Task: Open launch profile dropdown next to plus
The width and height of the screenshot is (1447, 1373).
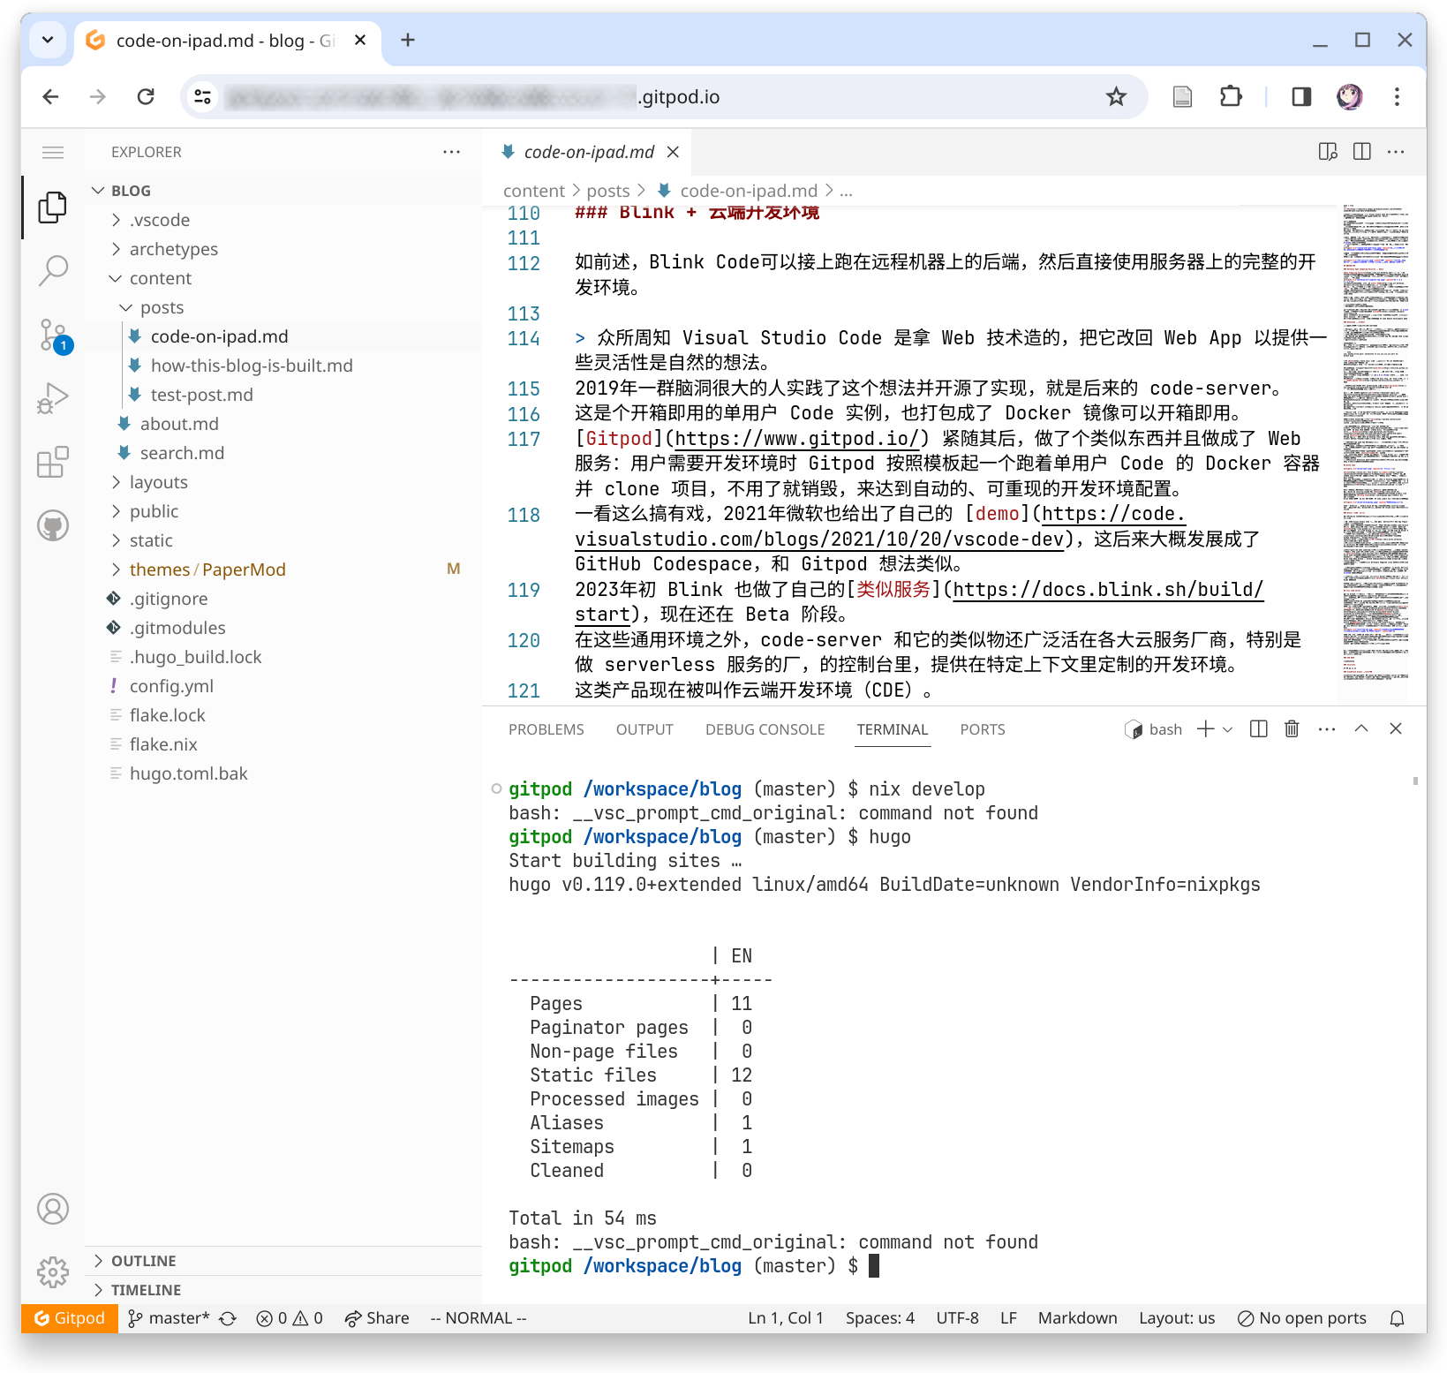Action: 1227,729
